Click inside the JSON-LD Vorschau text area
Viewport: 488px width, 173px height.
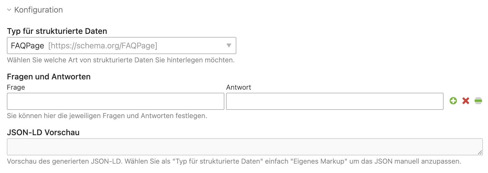245,147
